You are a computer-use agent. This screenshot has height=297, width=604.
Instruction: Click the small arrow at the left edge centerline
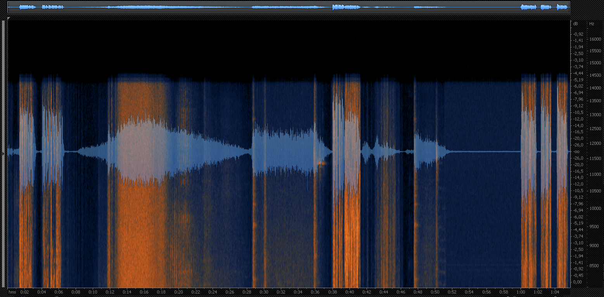(3, 154)
